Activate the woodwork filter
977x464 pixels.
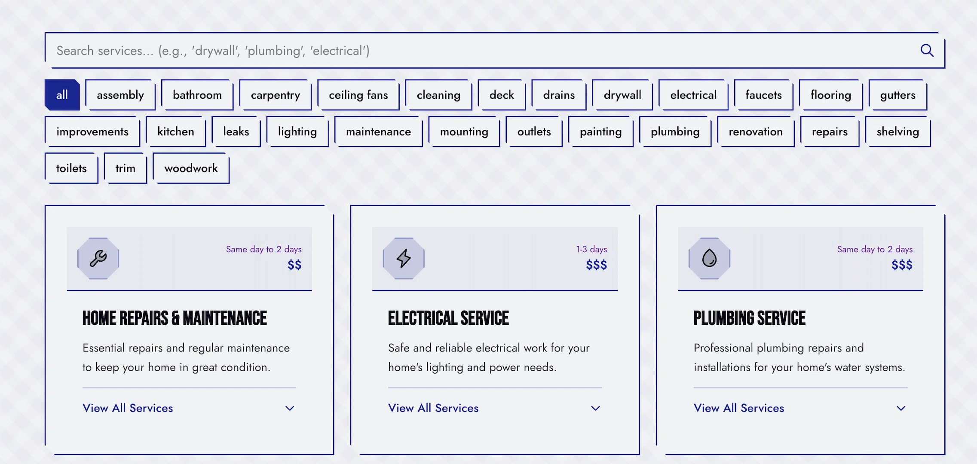point(191,168)
